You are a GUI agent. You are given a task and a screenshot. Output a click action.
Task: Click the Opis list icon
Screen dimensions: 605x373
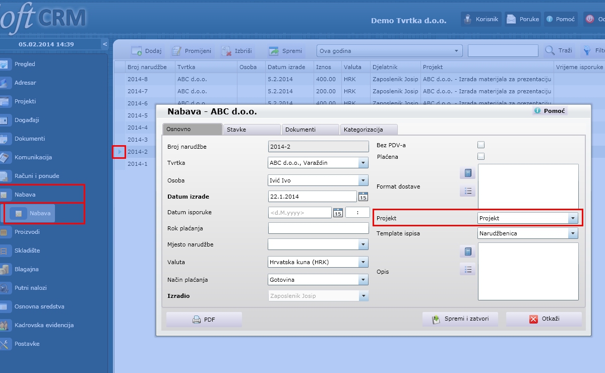467,269
